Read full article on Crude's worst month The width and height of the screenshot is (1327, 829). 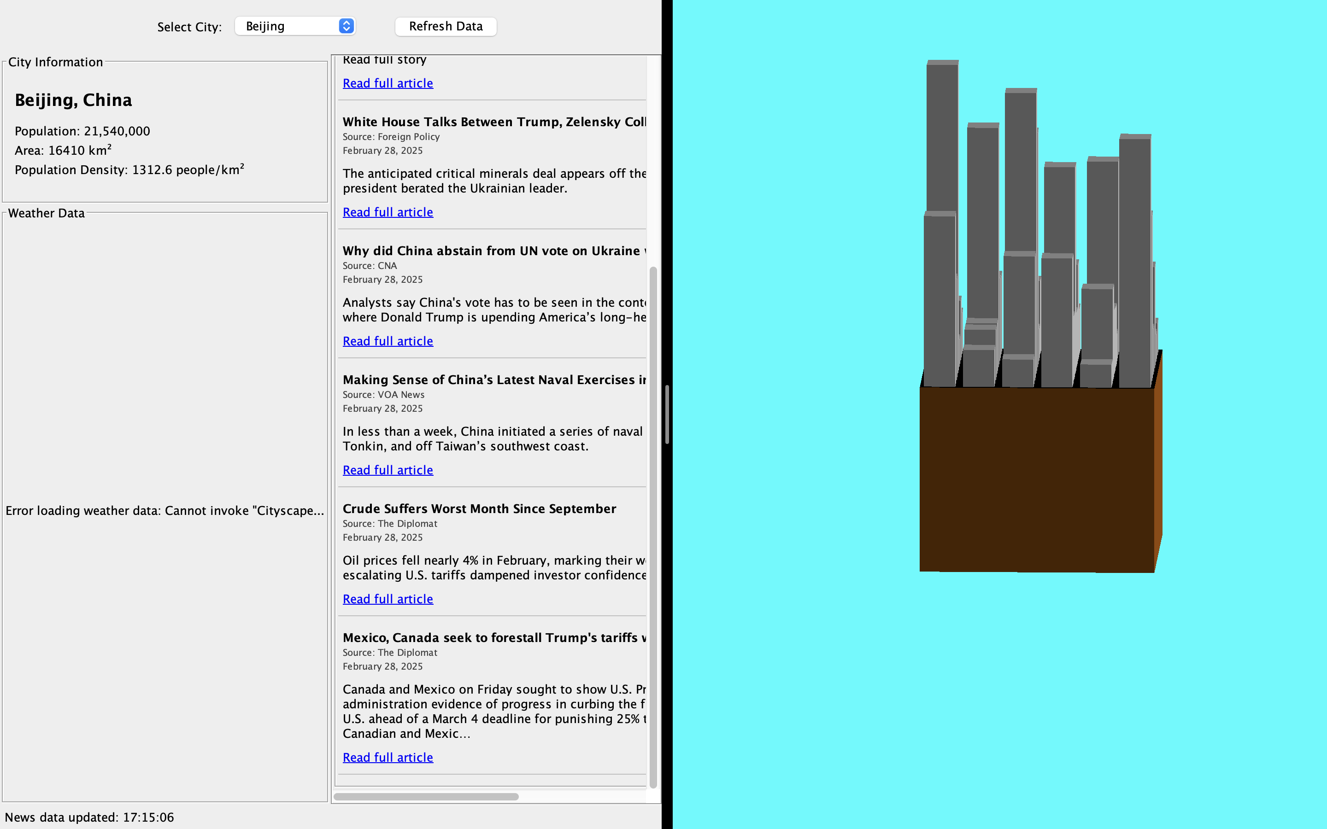pyautogui.click(x=388, y=599)
